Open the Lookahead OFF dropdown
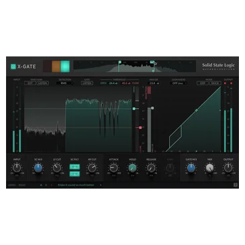 179,83
